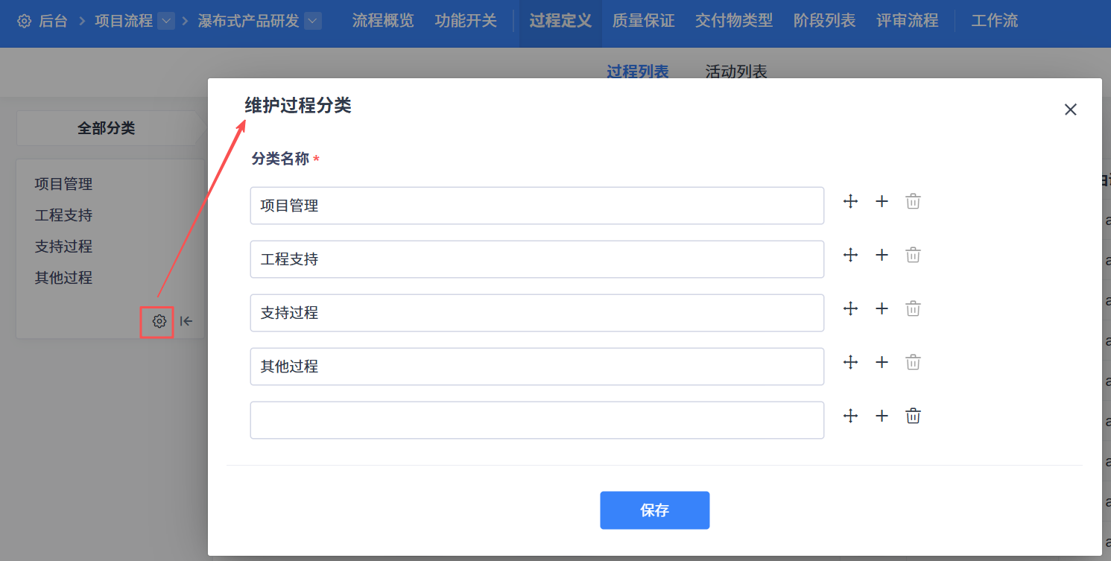
Task: Click the drag handle beside 支持过程 field
Action: click(x=851, y=308)
